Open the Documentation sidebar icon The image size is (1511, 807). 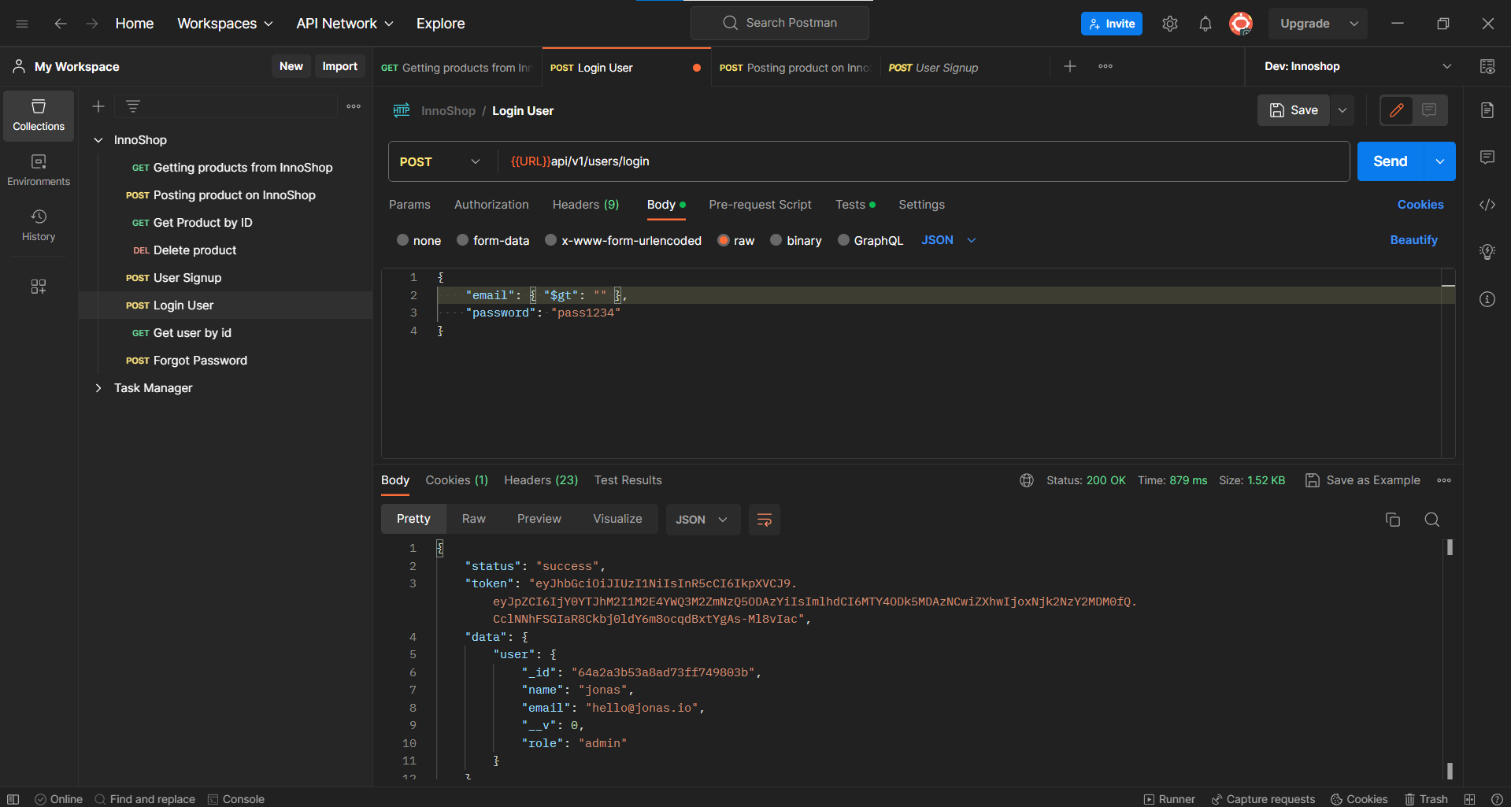pos(1487,110)
